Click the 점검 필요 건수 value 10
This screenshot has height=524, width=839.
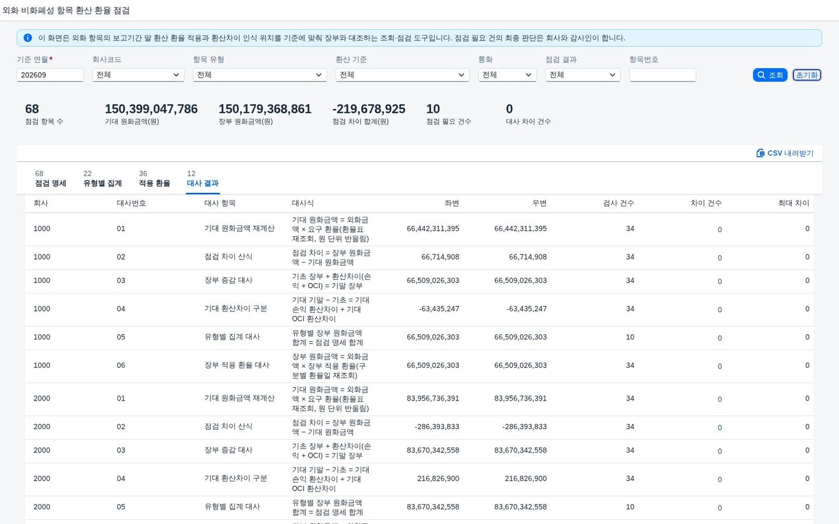click(x=433, y=109)
